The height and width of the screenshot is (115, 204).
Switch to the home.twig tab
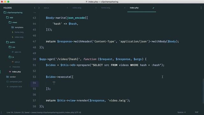pos(106,8)
